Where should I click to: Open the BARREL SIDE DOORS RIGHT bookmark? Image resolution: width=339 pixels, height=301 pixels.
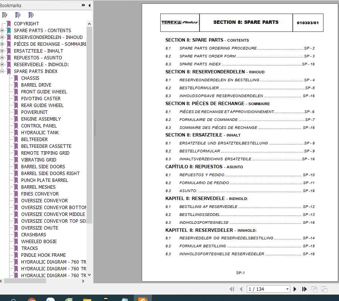[50, 174]
